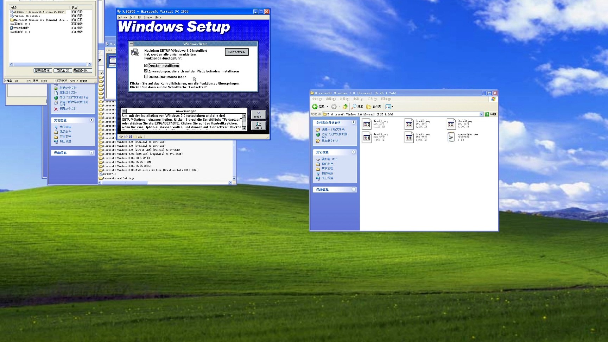This screenshot has height=342, width=608.
Task: Open the Help menu in Virtual PC
Action: tap(158, 17)
